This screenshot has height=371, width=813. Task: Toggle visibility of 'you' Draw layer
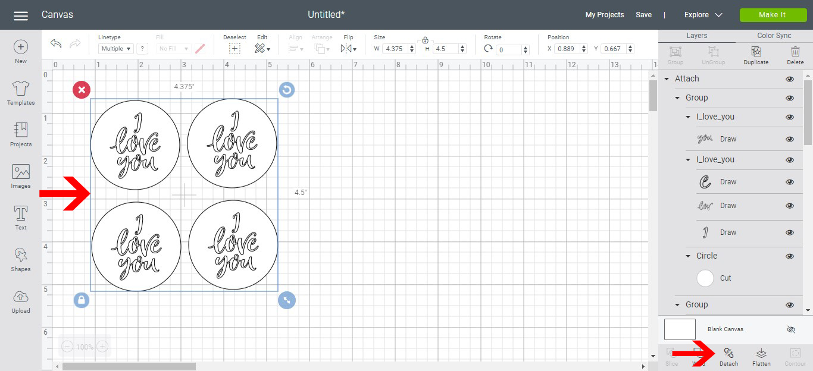pos(790,139)
